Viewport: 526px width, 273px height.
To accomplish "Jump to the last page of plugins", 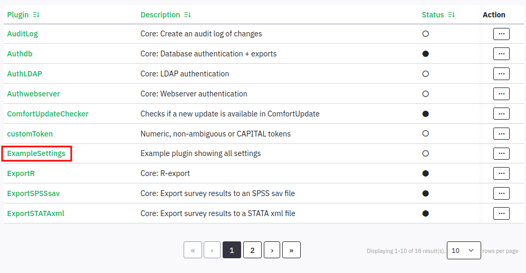I will 291,250.
